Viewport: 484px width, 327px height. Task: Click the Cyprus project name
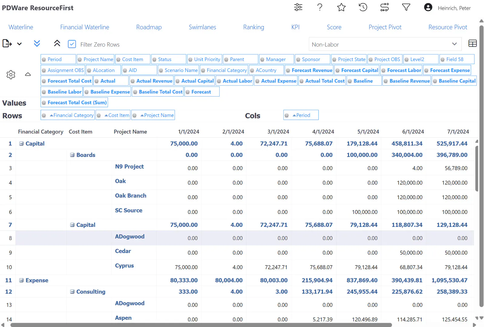pos(124,266)
